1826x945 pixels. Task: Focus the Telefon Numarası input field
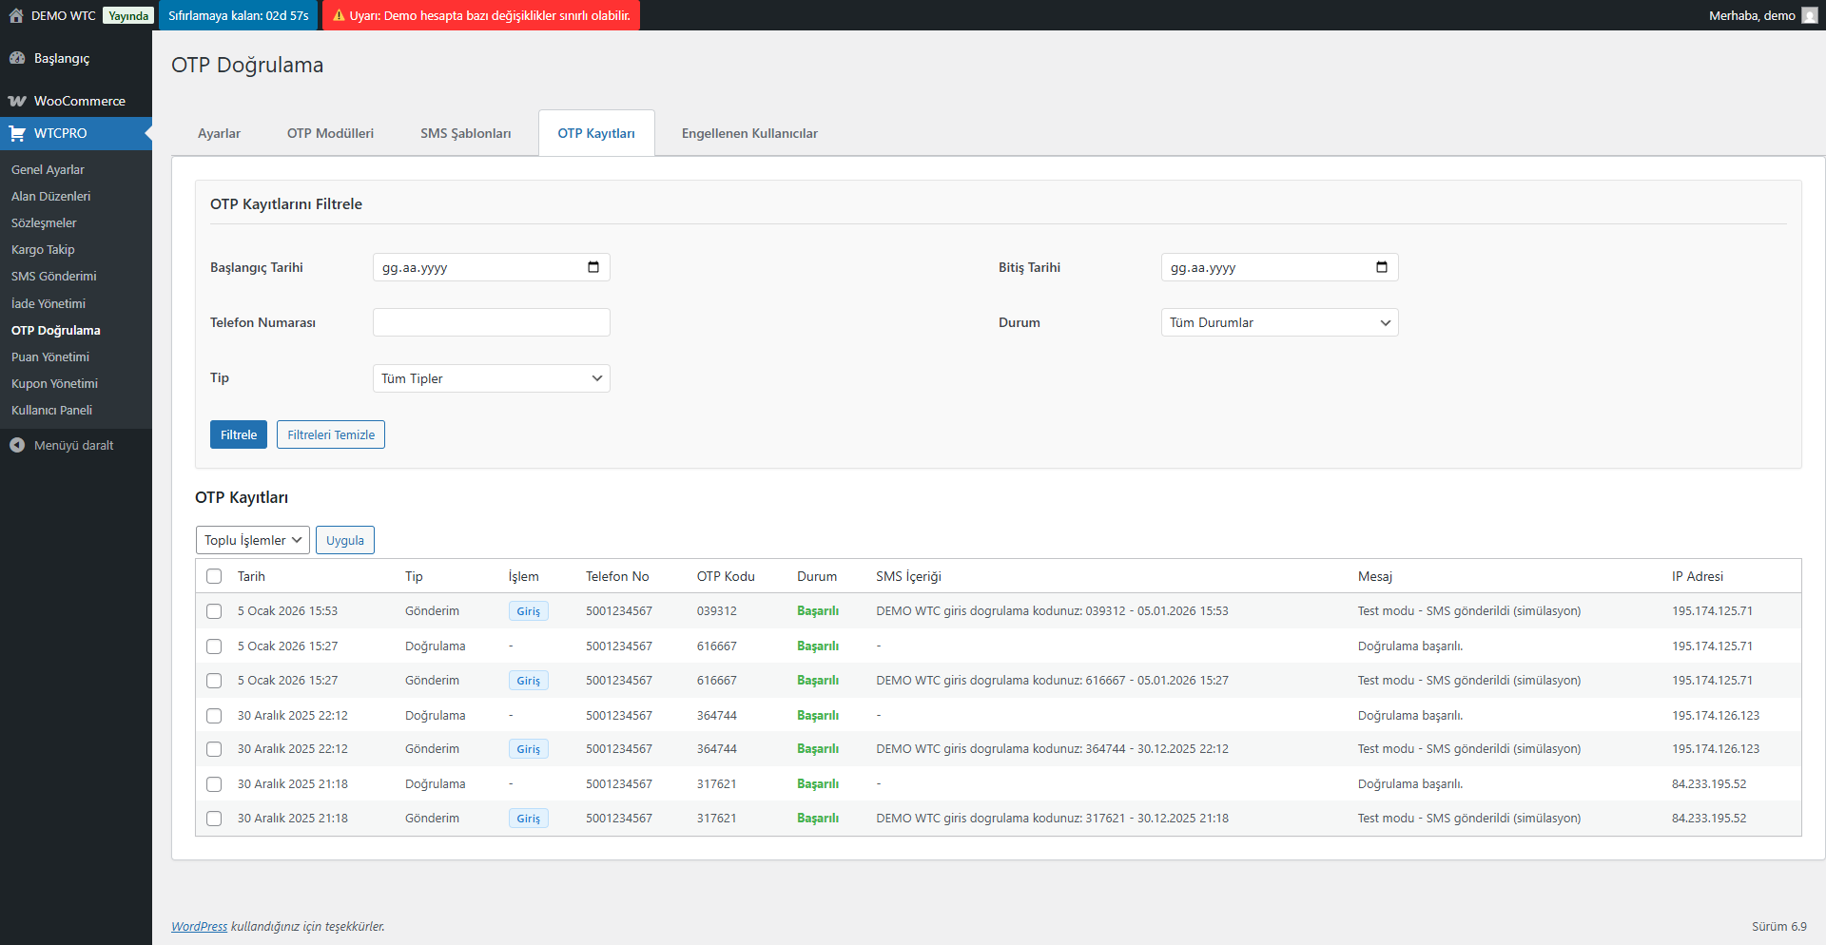click(491, 322)
